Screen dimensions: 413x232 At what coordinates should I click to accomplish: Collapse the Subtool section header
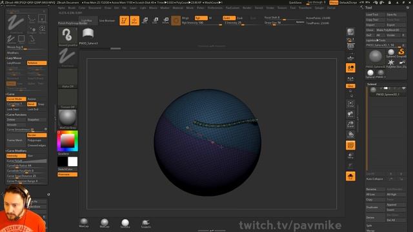372,84
